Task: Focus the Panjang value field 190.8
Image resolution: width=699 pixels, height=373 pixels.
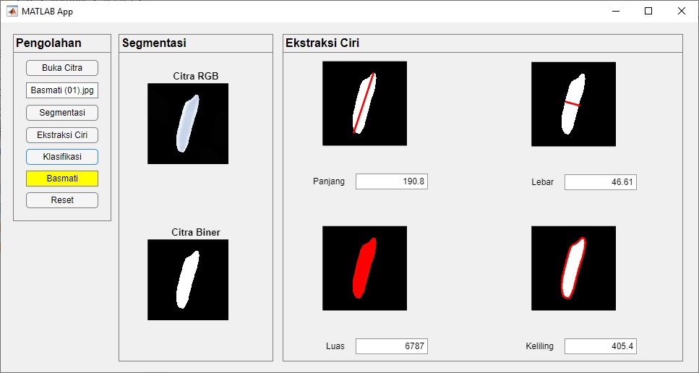Action: 391,181
